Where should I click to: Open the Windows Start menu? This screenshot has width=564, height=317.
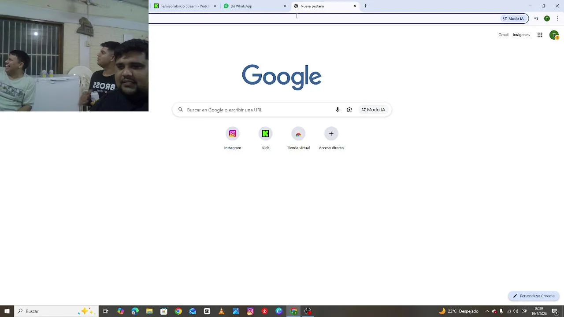pyautogui.click(x=7, y=311)
